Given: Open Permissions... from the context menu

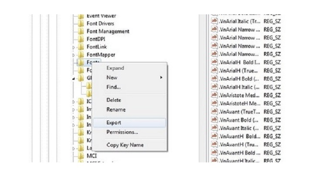Looking at the screenshot, I should tap(122, 132).
